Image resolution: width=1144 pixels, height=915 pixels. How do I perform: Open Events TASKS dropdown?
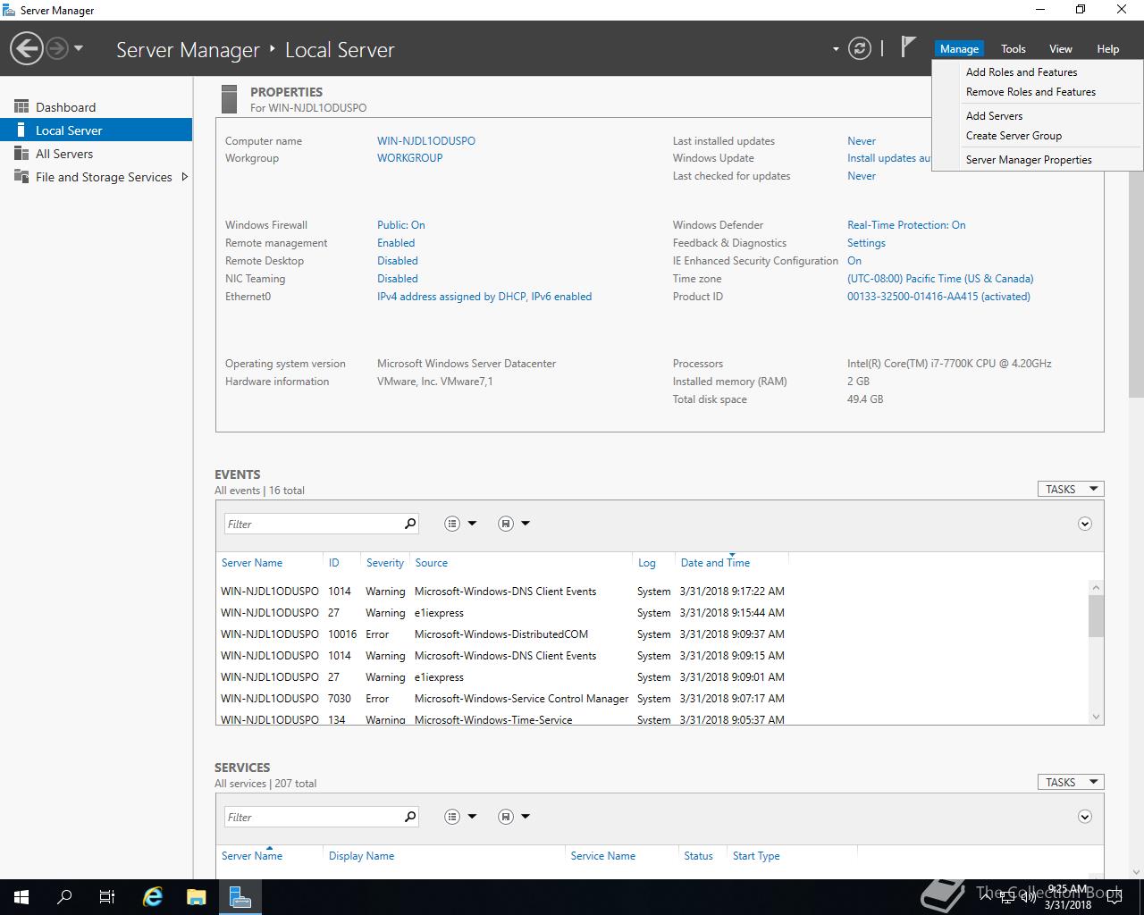pyautogui.click(x=1071, y=489)
